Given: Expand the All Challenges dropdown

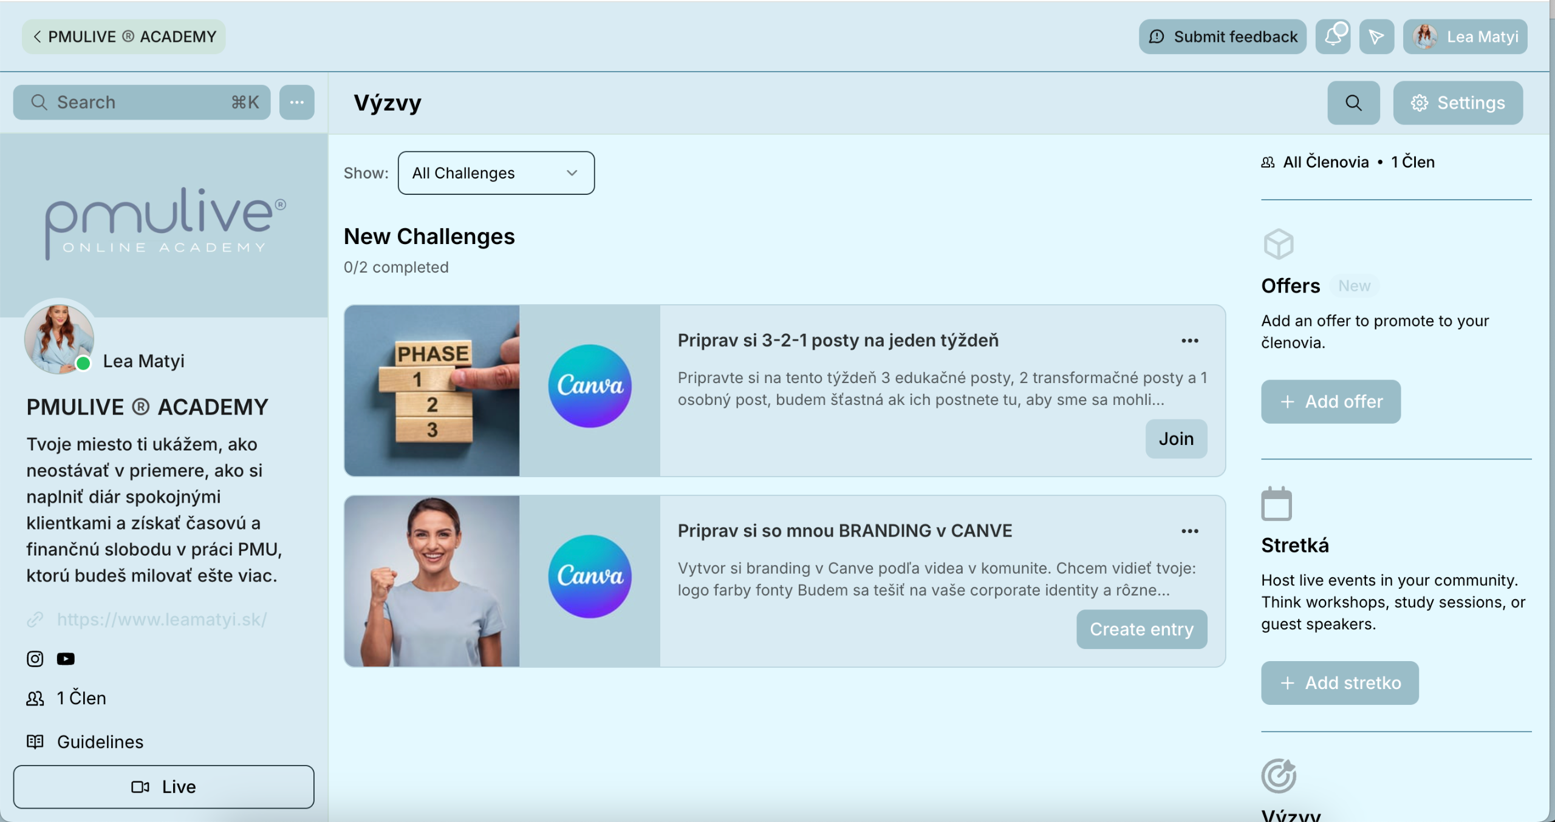Looking at the screenshot, I should coord(496,173).
